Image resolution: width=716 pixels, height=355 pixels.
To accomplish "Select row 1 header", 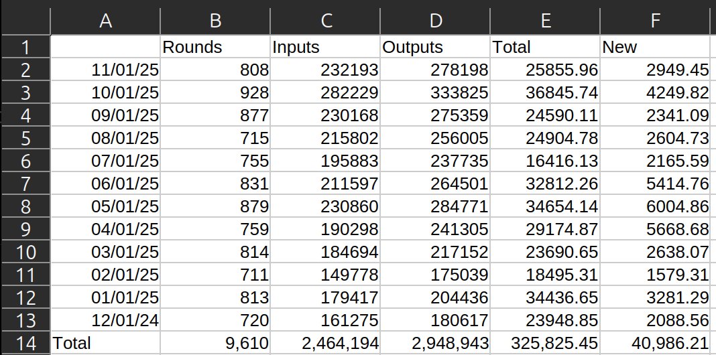I will tap(25, 46).
